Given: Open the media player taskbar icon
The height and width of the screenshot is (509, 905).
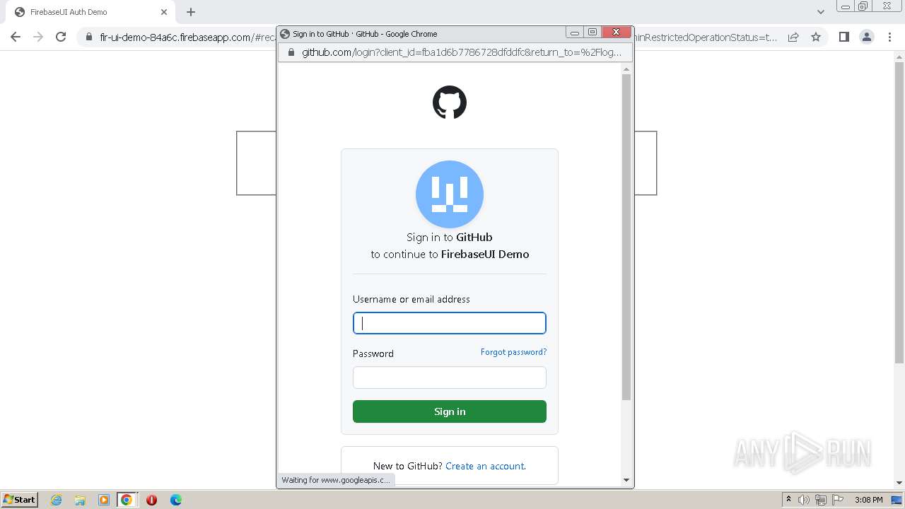Looking at the screenshot, I should [x=104, y=500].
